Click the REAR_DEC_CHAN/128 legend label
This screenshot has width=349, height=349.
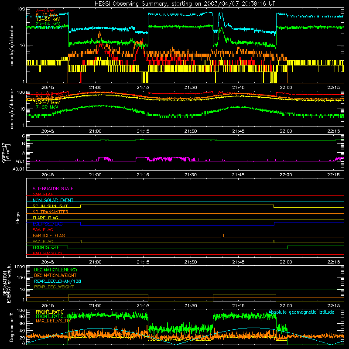coord(58,281)
